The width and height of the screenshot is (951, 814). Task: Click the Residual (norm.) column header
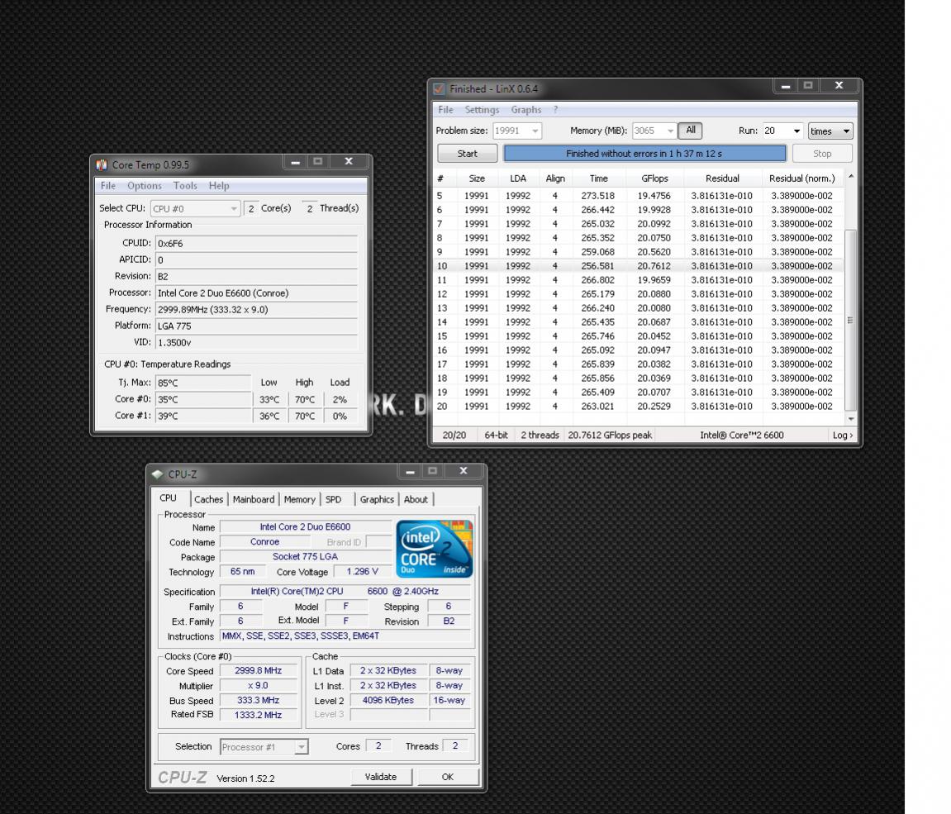click(x=801, y=179)
